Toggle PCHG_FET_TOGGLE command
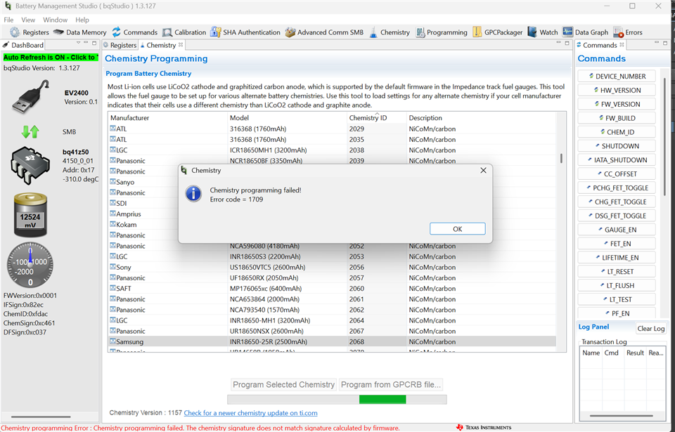This screenshot has height=432, width=675. point(617,188)
